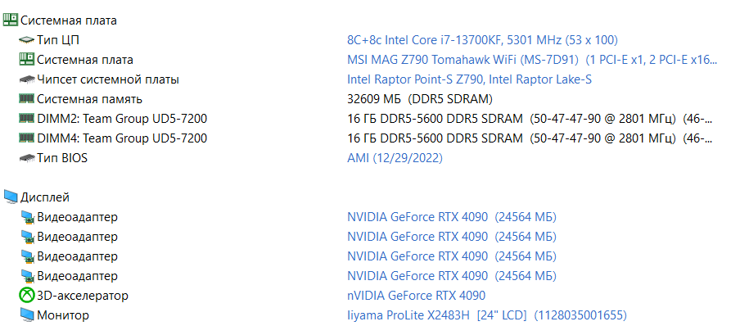
Task: Select the DIMM2: Team Group UD5-7200 label
Action: [122, 119]
